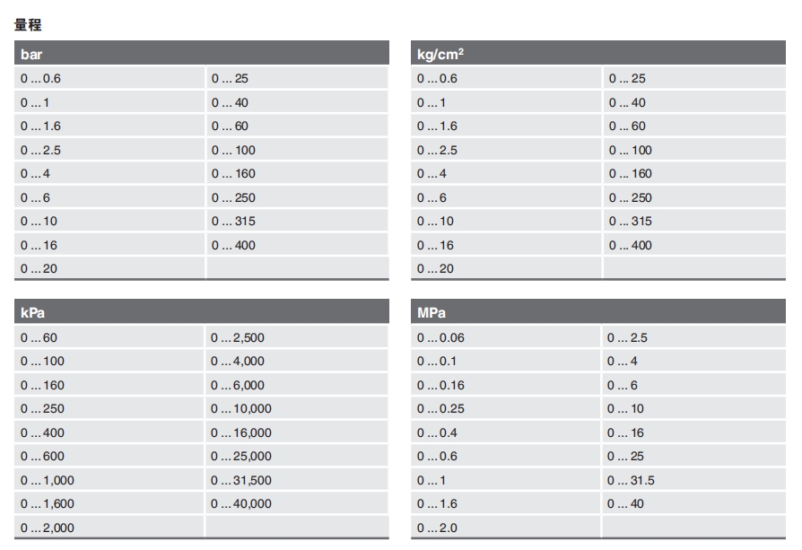
Task: Click the 量程 section heading
Action: pos(28,25)
